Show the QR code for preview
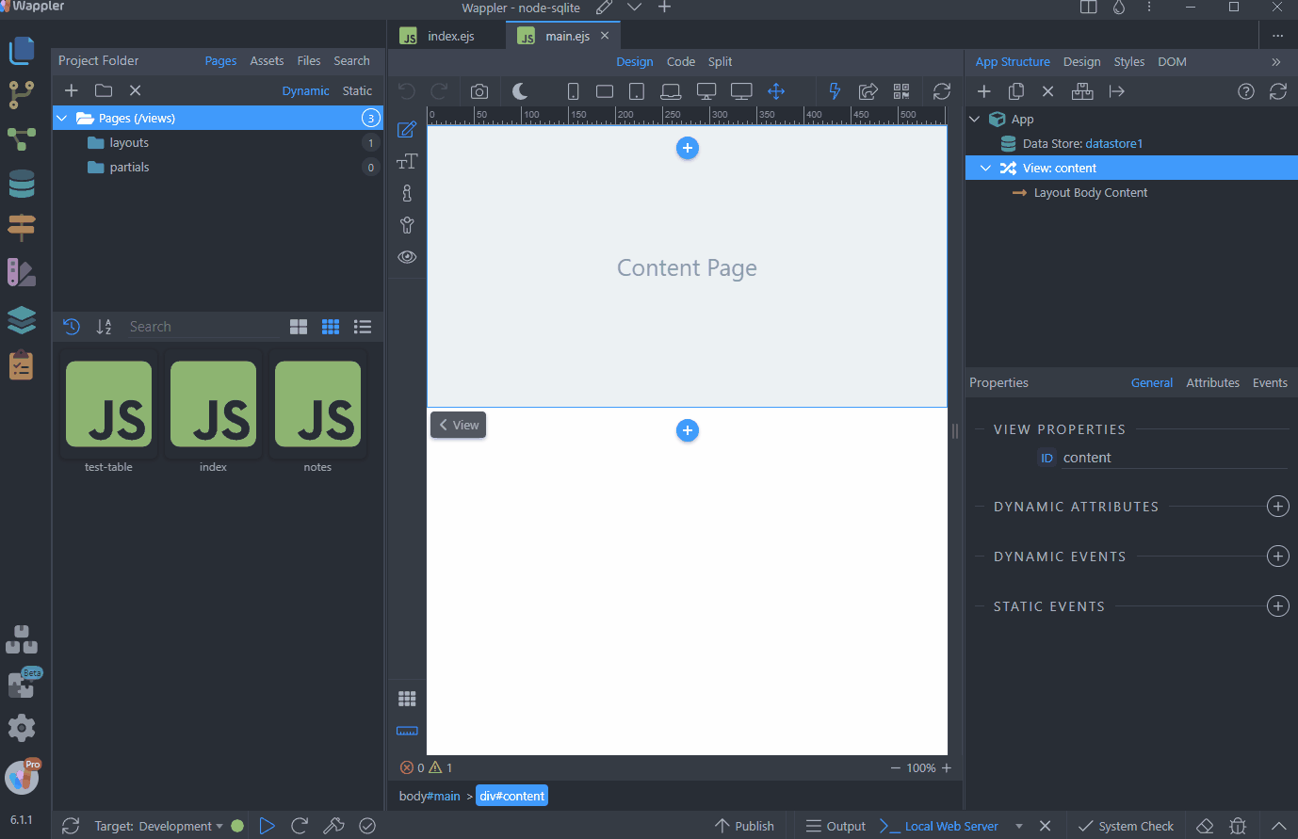This screenshot has width=1298, height=839. pyautogui.click(x=901, y=91)
